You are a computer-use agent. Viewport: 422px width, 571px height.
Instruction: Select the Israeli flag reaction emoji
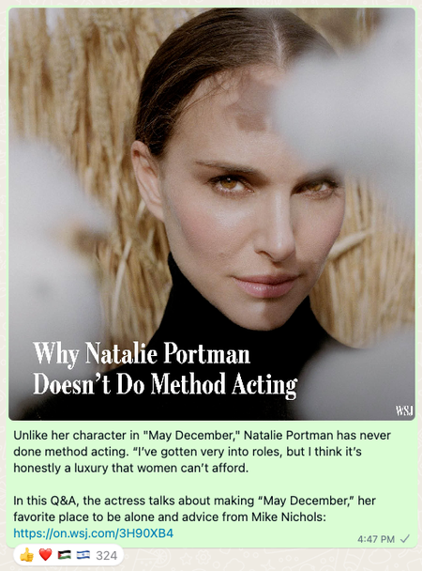(83, 555)
